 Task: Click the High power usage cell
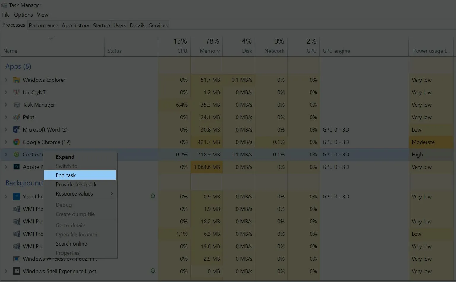coord(432,155)
